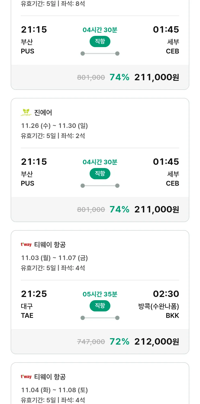This screenshot has width=200, height=404.
Task: Tap the route line on the Jin Air 11.26 flight
Action: [100, 186]
